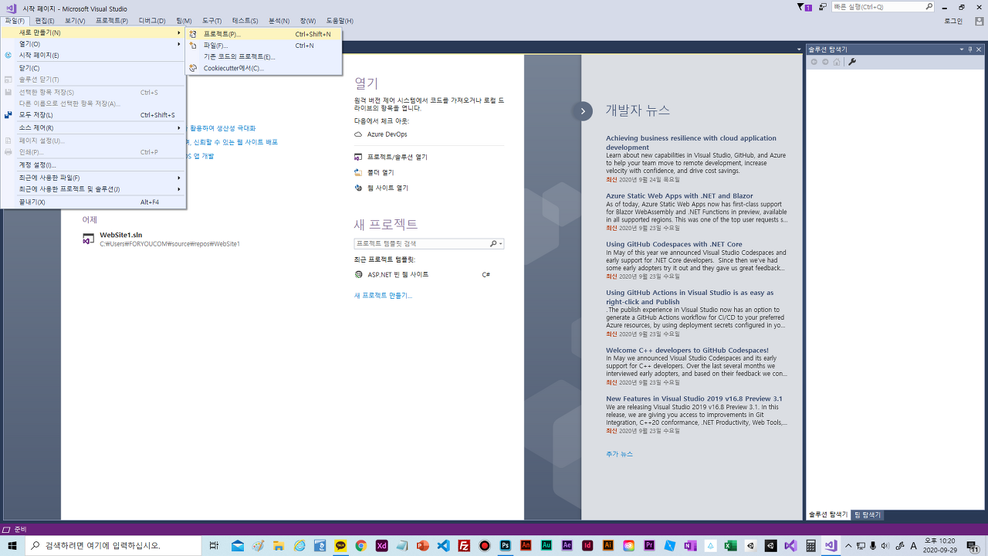This screenshot has height=556, width=988.
Task: Open Excel from the taskbar
Action: click(730, 545)
